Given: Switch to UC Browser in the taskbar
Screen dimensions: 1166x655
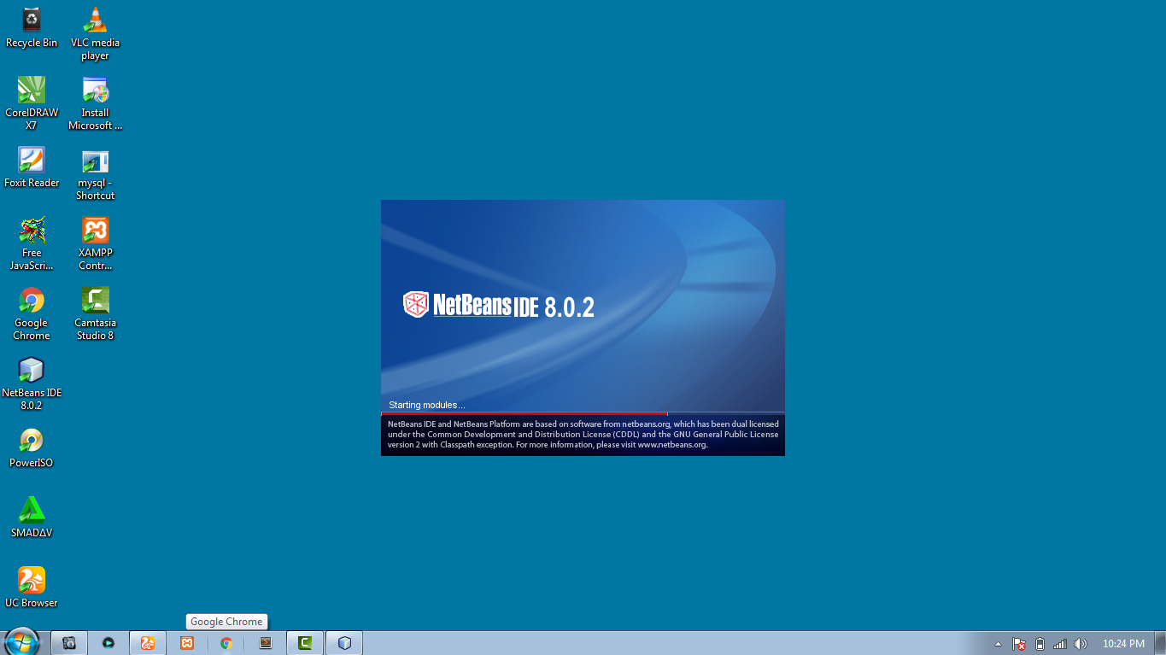Looking at the screenshot, I should pos(148,643).
